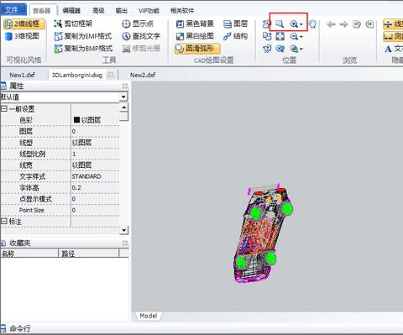Select the zoom window magnifier icon
This screenshot has width=403, height=335.
tap(280, 24)
